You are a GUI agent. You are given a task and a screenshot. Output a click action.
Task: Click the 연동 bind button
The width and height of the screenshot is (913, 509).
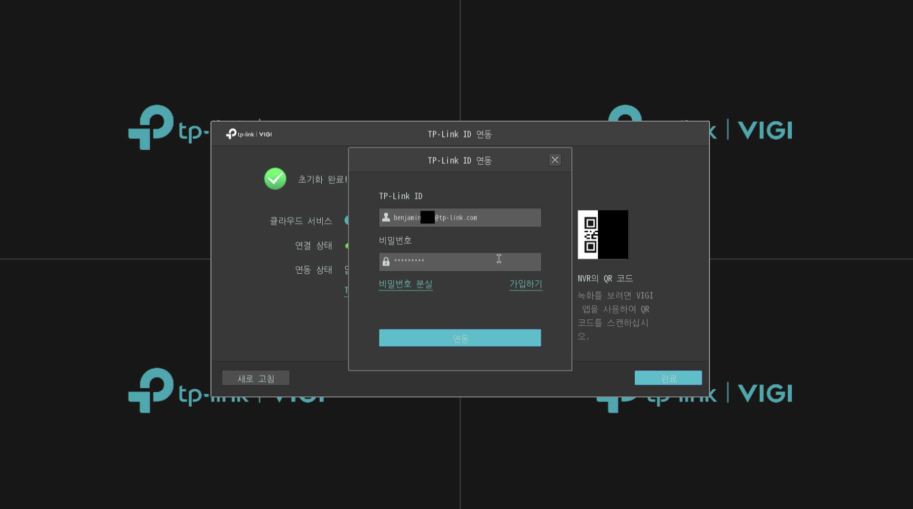click(460, 338)
